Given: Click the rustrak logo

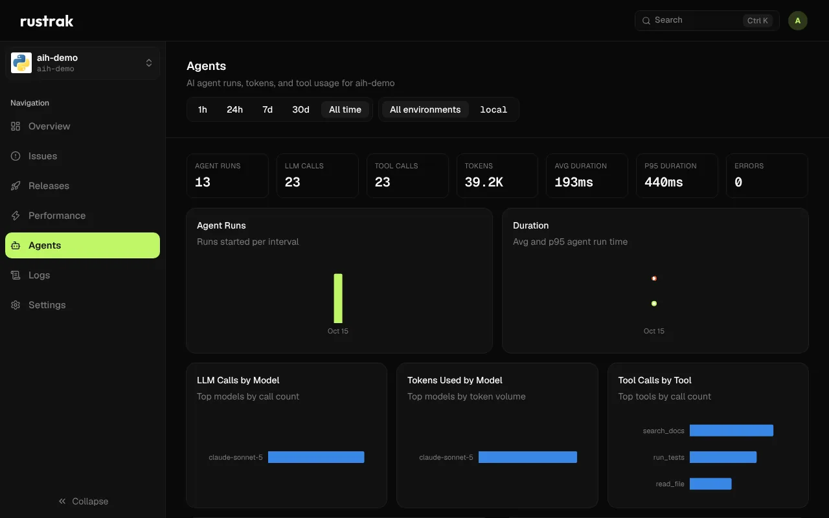Looking at the screenshot, I should coord(47,21).
